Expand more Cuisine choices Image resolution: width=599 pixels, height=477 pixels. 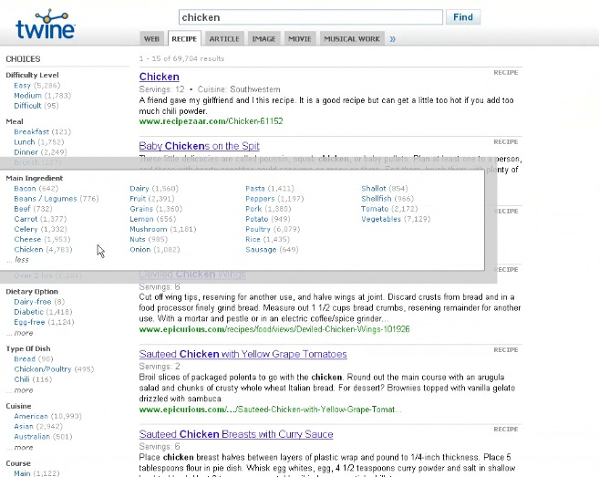click(24, 448)
